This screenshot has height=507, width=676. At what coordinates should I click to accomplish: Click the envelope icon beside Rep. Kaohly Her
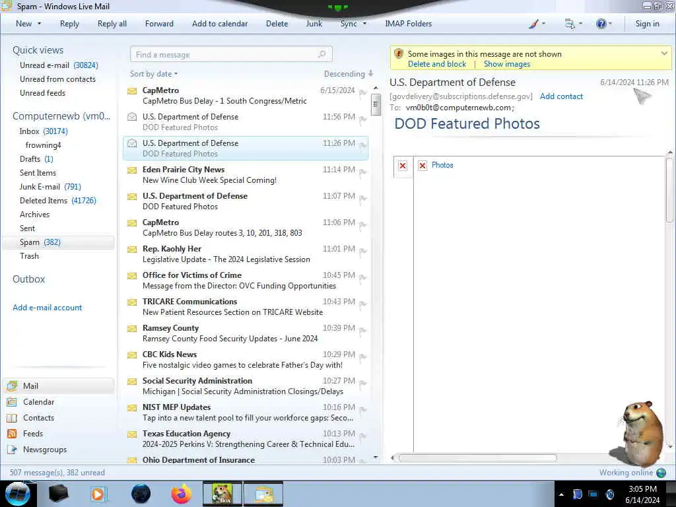132,250
